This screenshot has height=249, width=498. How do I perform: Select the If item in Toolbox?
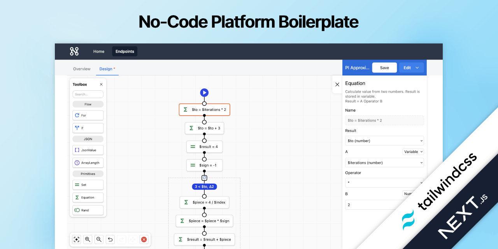pyautogui.click(x=88, y=128)
